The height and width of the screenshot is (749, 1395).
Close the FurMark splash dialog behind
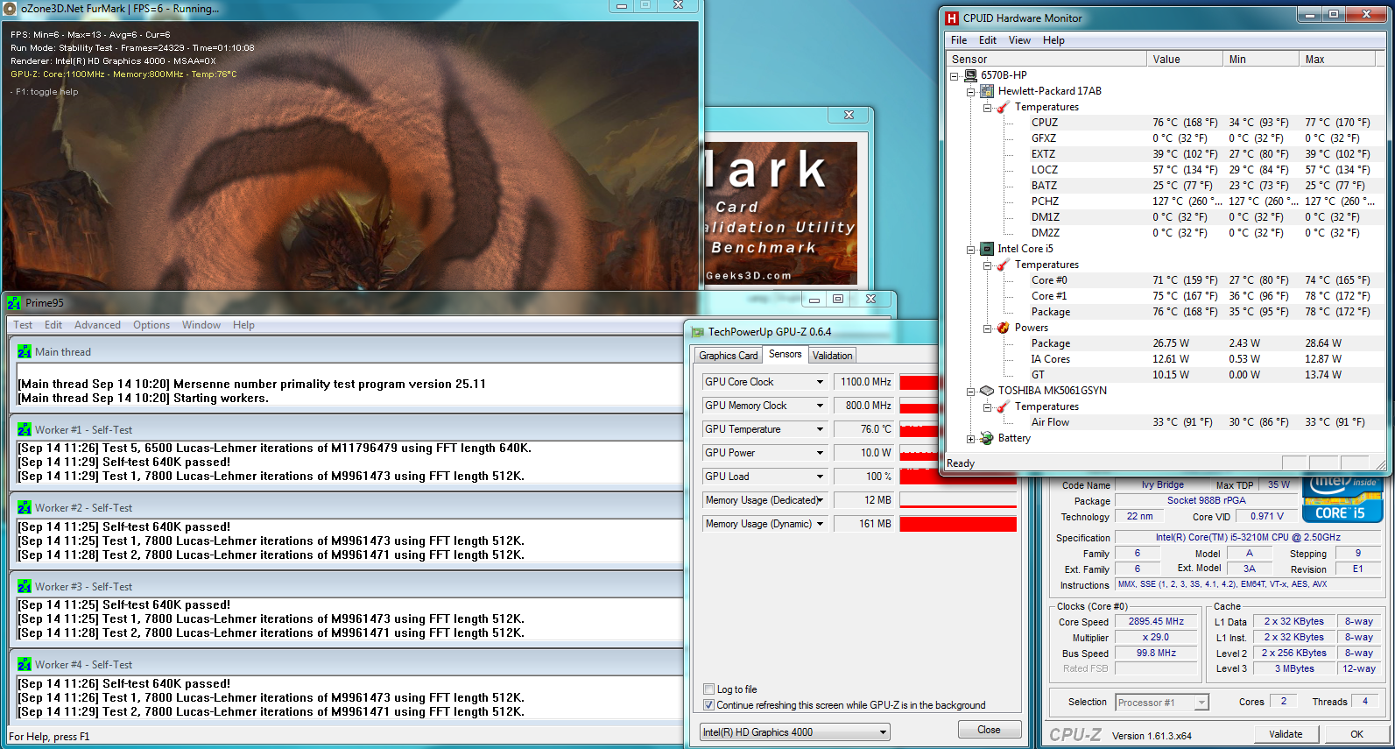coord(849,115)
